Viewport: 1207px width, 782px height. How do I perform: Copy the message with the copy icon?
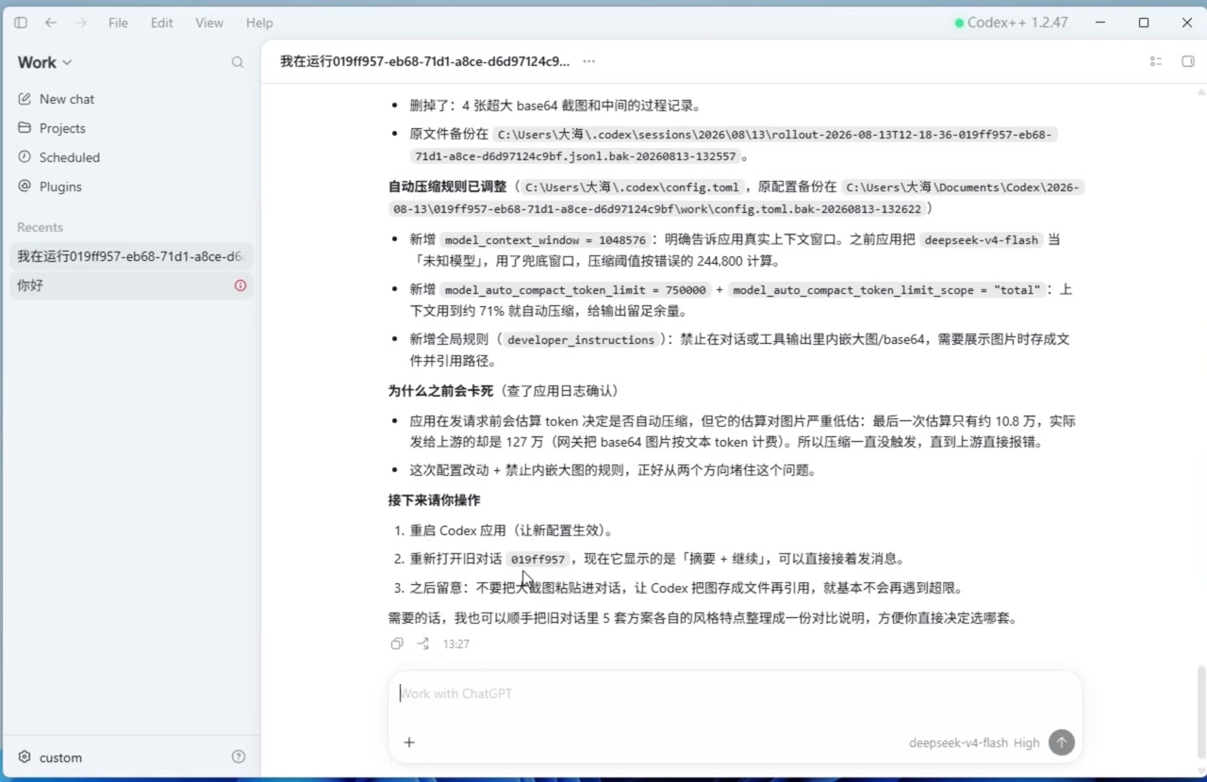tap(397, 644)
